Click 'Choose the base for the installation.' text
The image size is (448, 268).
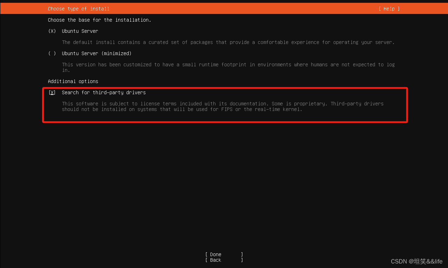click(100, 20)
